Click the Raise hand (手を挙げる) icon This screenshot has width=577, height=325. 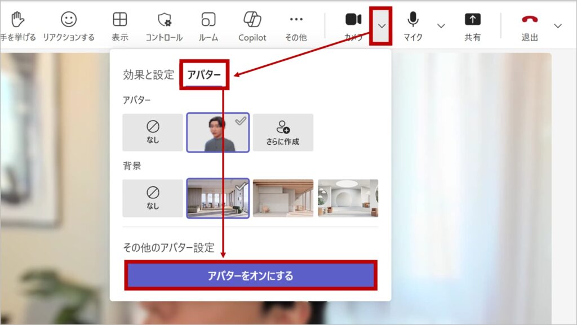pyautogui.click(x=18, y=20)
